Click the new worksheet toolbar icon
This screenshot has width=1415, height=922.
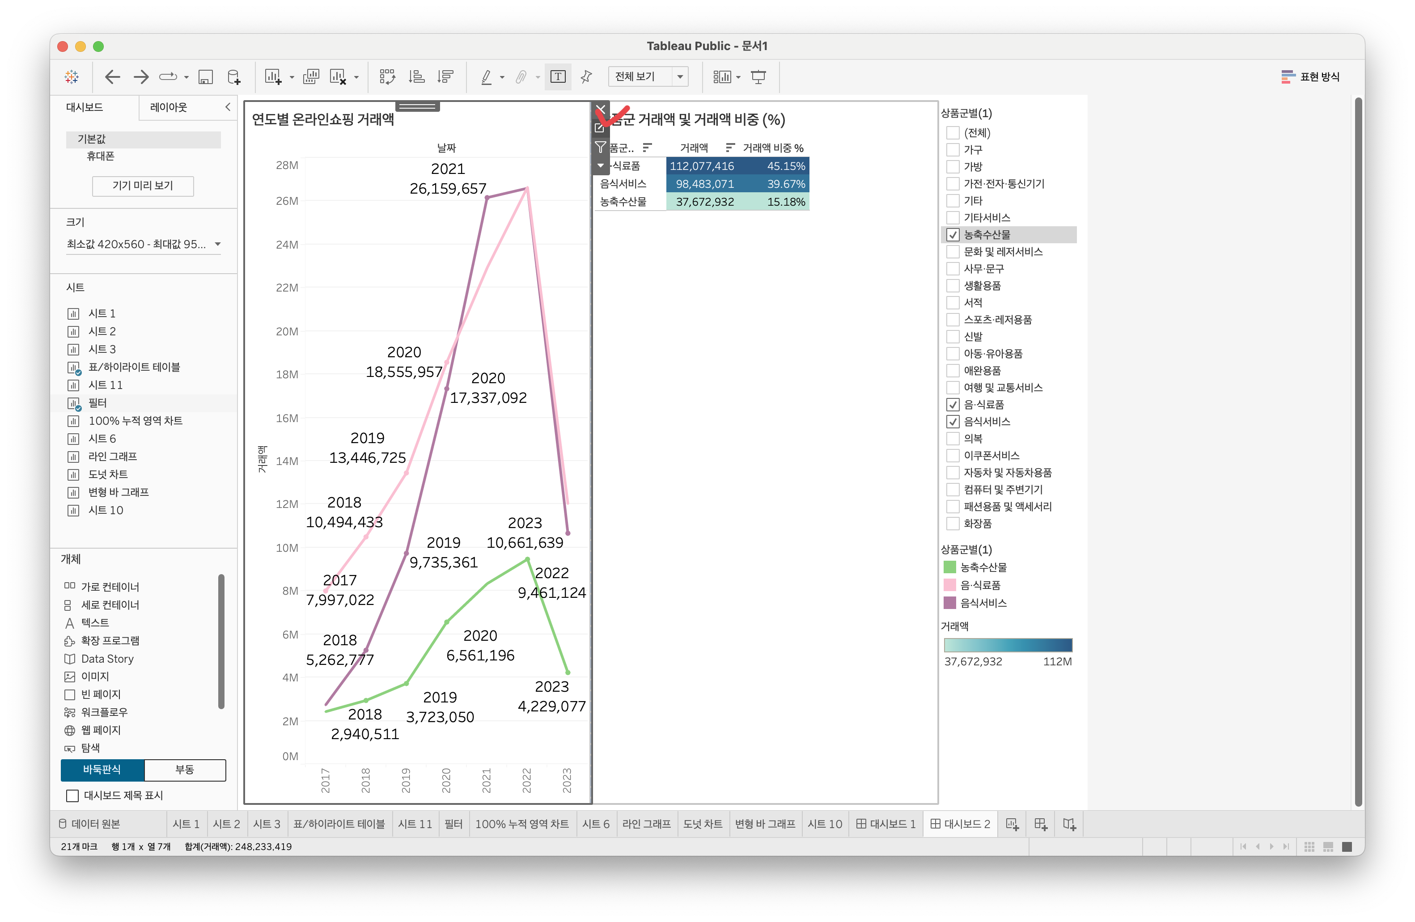click(x=273, y=77)
